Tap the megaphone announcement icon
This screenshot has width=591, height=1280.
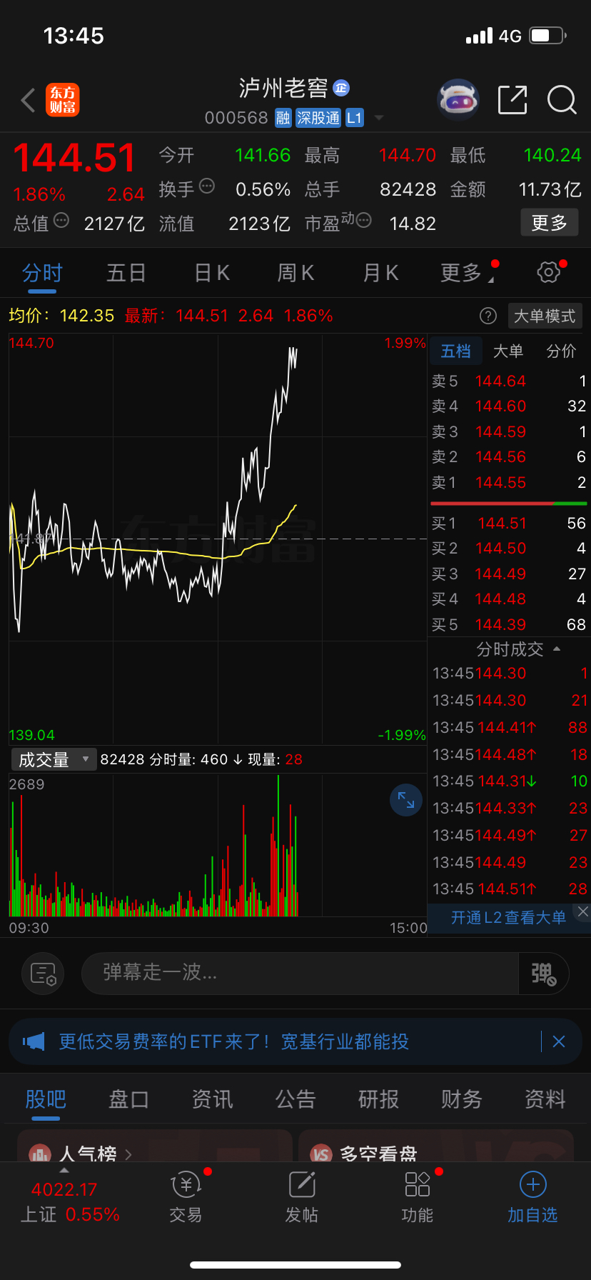[34, 1041]
